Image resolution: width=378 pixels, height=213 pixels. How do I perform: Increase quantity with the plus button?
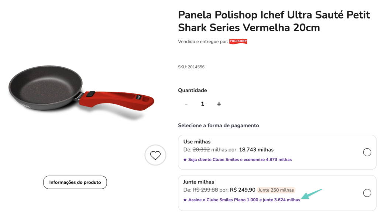tap(219, 104)
